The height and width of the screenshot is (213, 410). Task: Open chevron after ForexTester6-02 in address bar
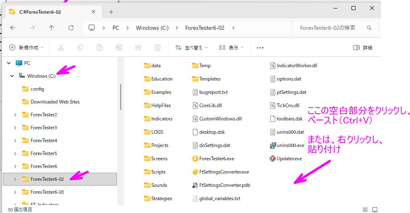pyautogui.click(x=233, y=28)
